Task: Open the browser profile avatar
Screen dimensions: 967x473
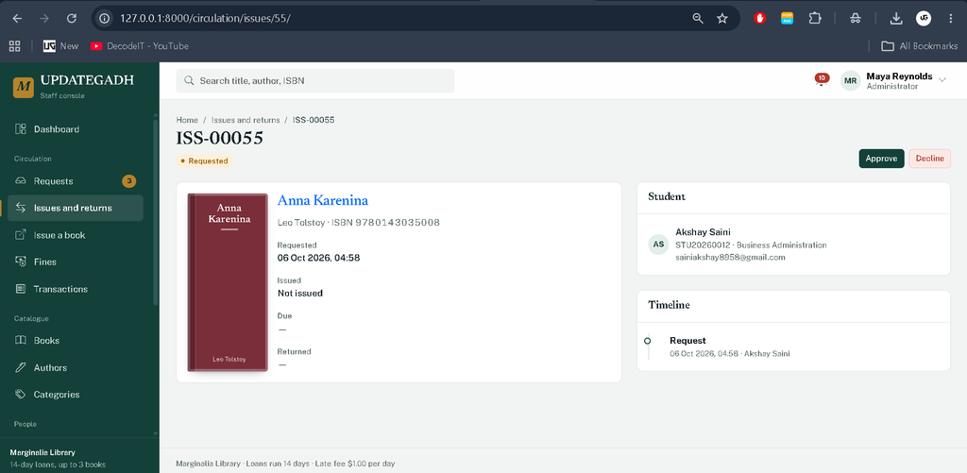Action: (924, 19)
